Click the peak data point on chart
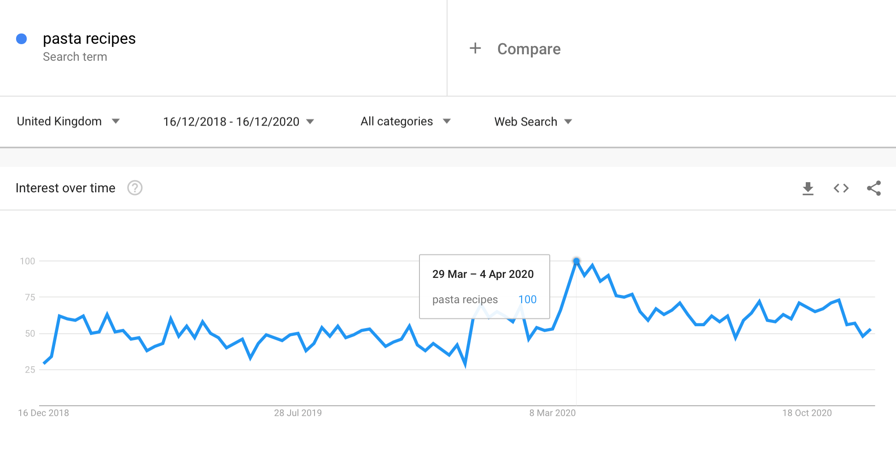 [x=576, y=261]
